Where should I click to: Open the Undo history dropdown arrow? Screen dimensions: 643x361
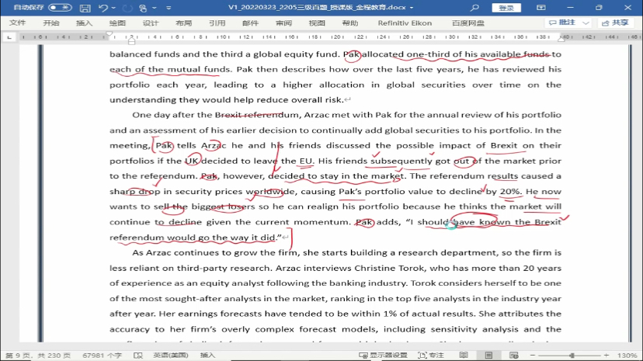coord(113,8)
